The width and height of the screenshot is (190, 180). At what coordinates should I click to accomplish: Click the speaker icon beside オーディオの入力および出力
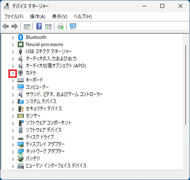[20, 59]
